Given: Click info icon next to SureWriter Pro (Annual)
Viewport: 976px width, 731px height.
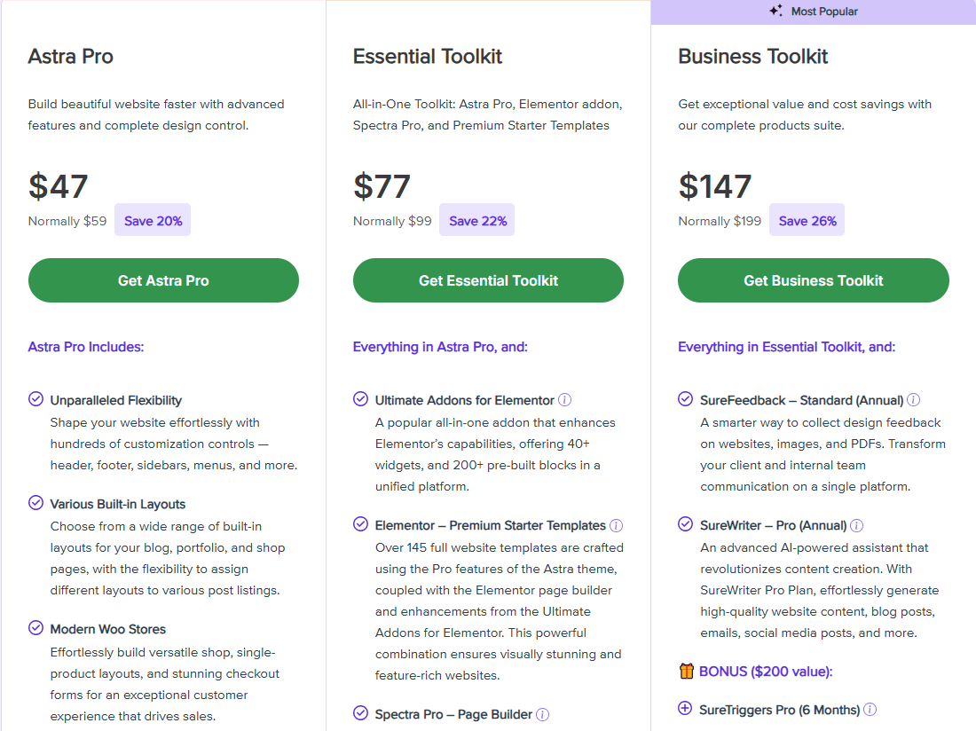Looking at the screenshot, I should (857, 525).
